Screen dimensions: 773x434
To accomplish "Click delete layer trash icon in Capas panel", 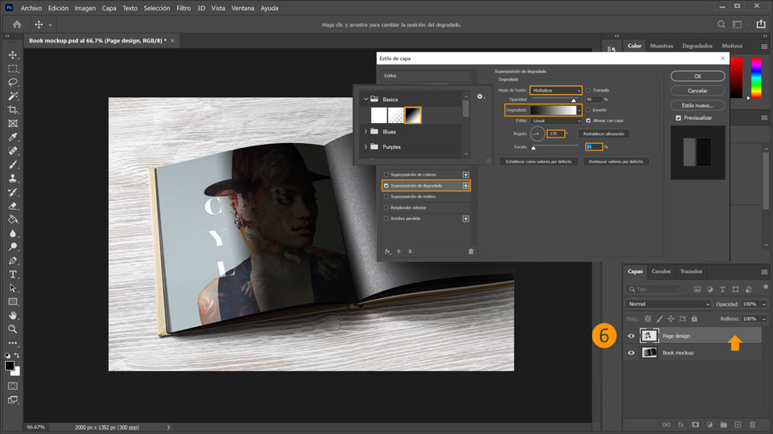I will [x=752, y=424].
